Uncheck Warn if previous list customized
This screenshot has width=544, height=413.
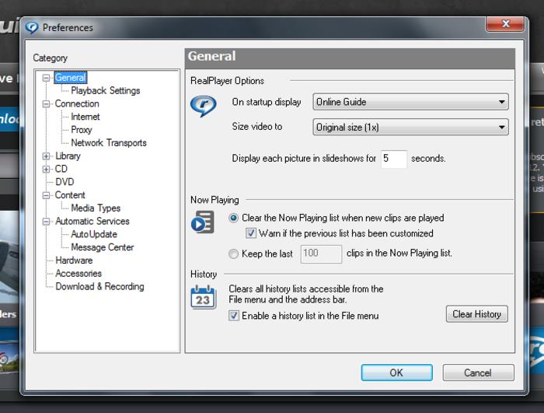[251, 233]
